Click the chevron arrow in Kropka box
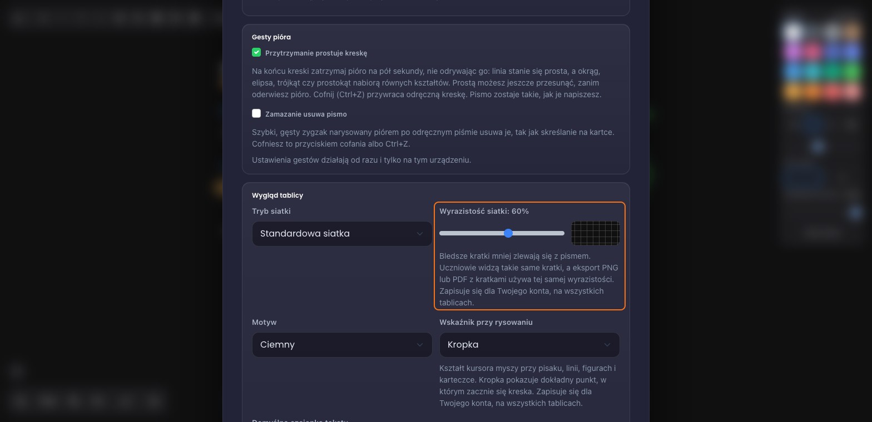Screen dimensions: 872x422 607,345
